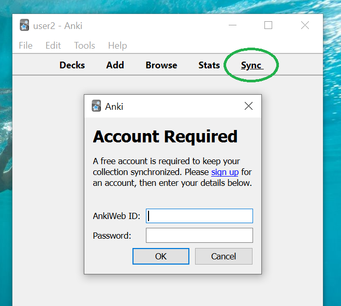Click the "user2 - Anki" window title text
Viewport: 341px width, 306px height.
click(57, 26)
